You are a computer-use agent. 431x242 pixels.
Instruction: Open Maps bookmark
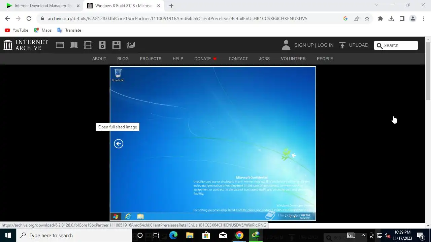(43, 30)
